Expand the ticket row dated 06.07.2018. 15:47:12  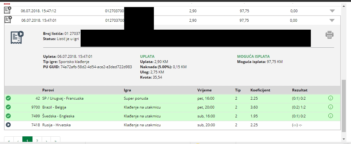pyautogui.click(x=332, y=11)
